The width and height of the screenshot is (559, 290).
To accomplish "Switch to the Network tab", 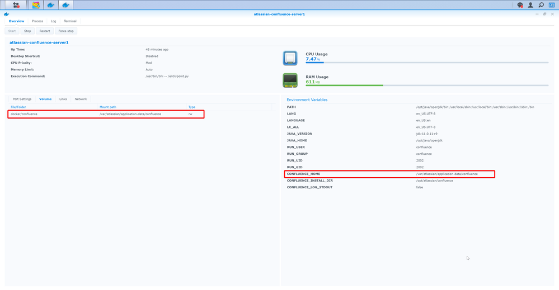I will tap(81, 99).
